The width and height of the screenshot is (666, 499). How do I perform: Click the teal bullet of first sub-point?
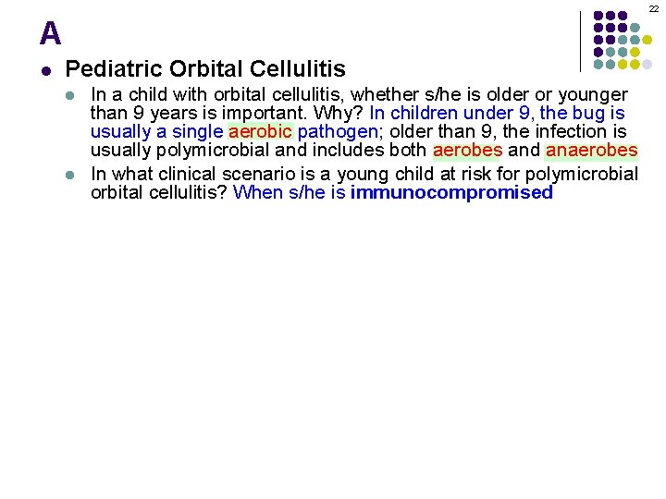70,95
